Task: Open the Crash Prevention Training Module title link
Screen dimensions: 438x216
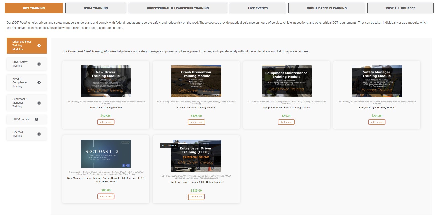Action: (196, 108)
